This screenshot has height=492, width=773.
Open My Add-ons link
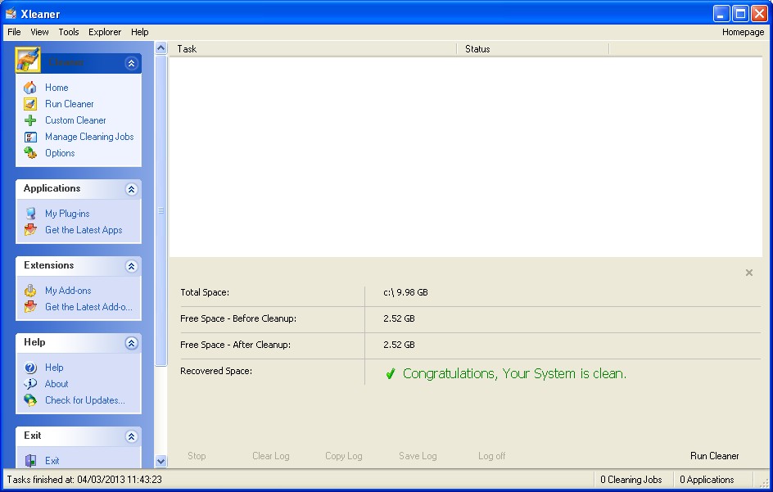[68, 291]
